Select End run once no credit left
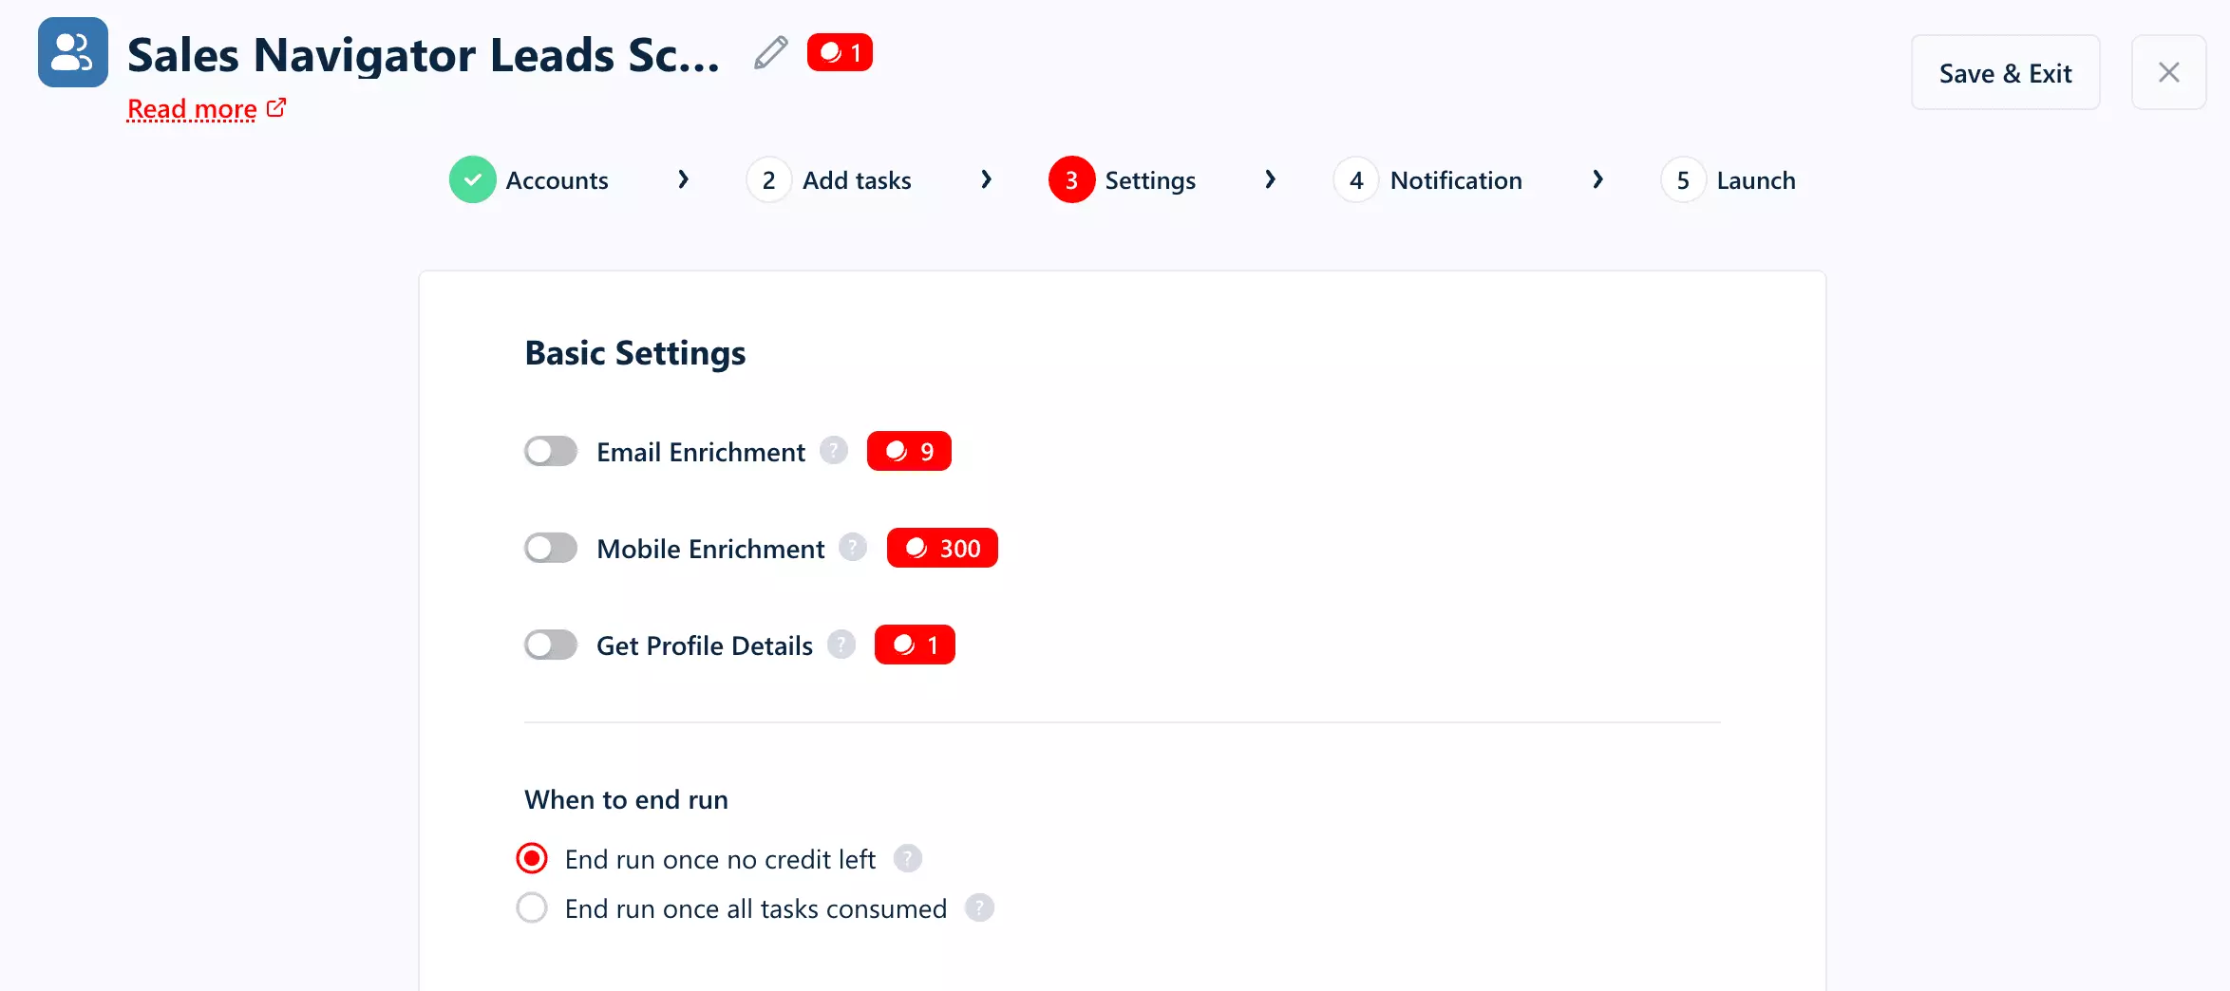Viewport: 2230px width, 991px height. click(532, 859)
